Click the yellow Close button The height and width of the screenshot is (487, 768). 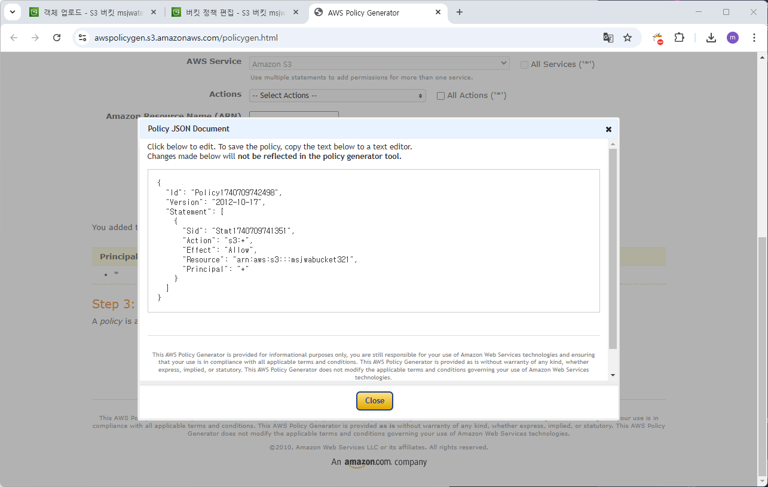375,401
